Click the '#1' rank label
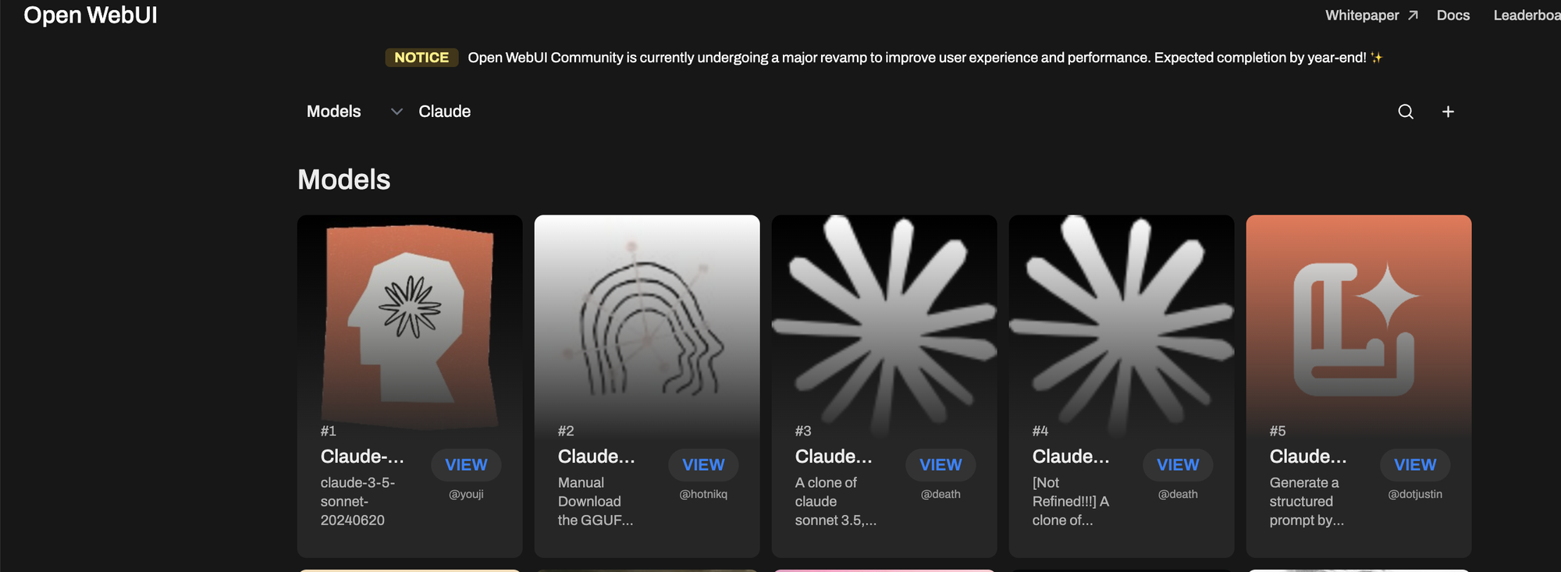 [329, 431]
